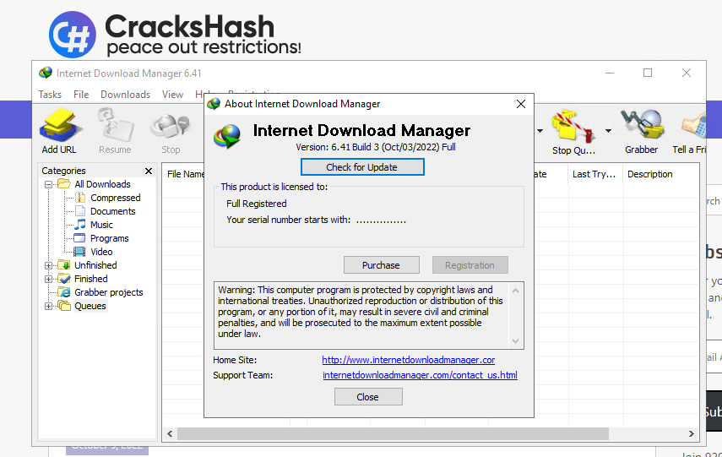
Task: Select the Programs category
Action: point(110,238)
